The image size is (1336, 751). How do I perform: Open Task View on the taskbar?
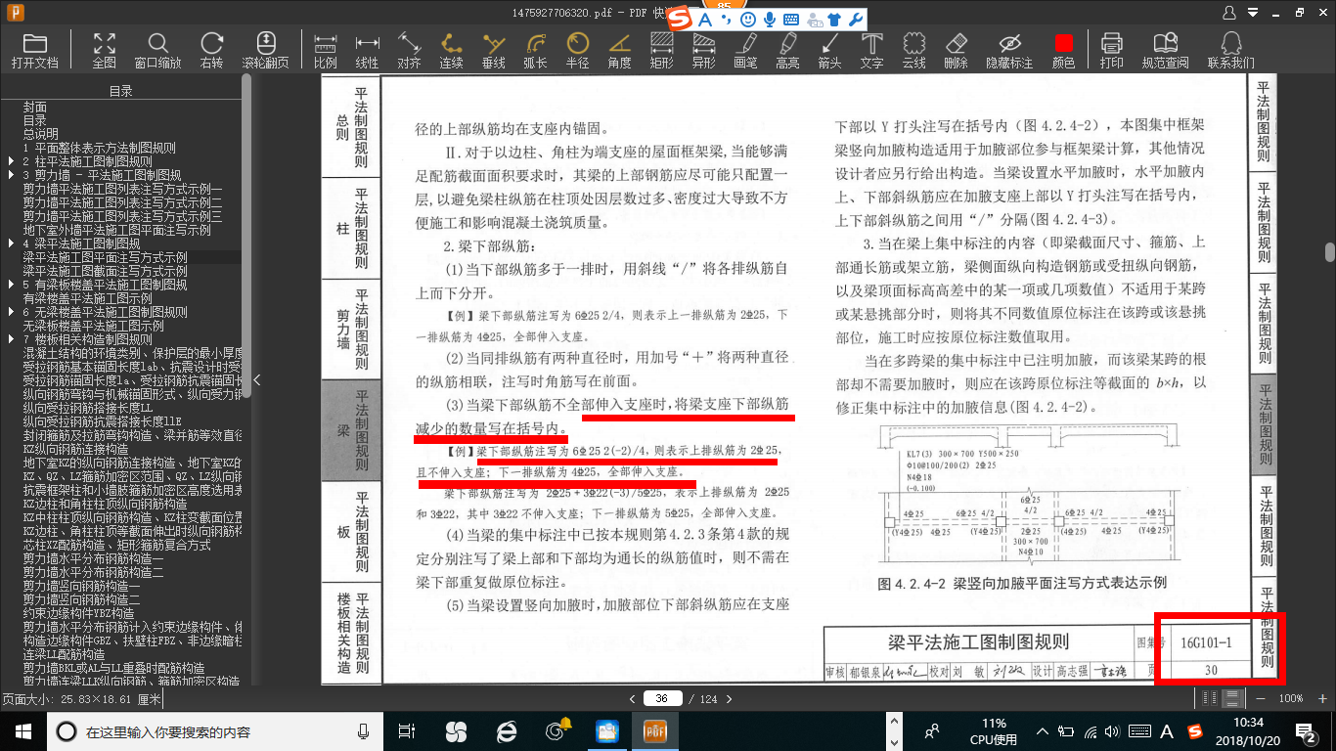(x=408, y=730)
